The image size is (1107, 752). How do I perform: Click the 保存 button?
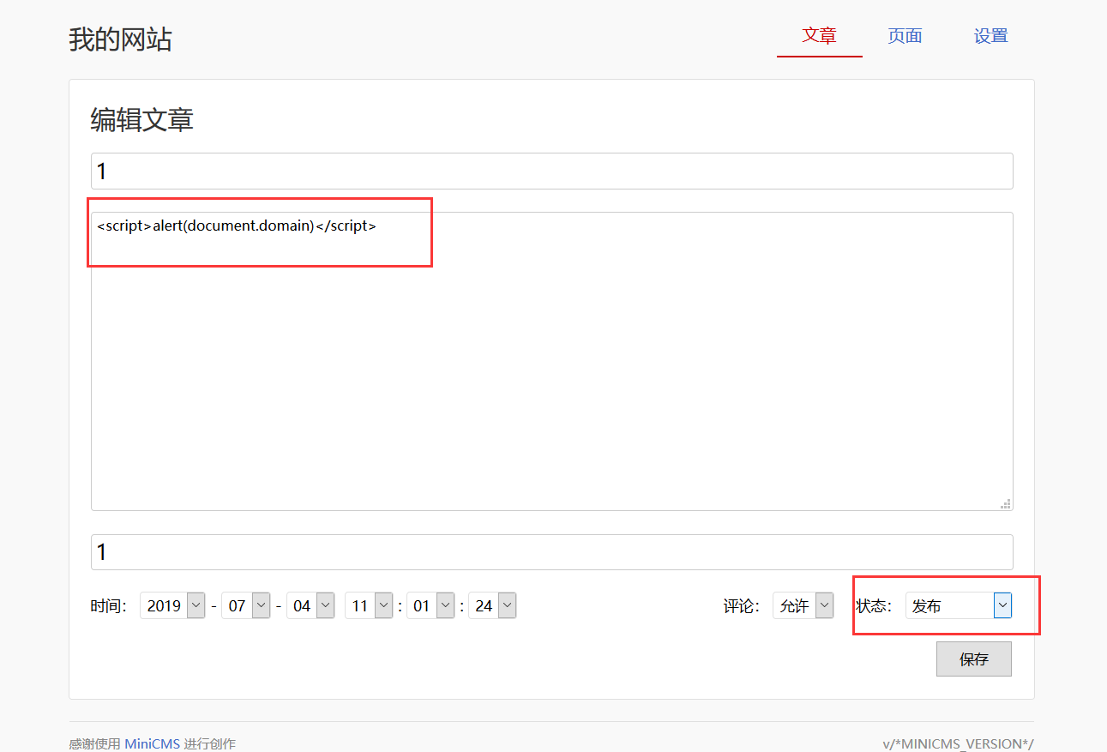[x=974, y=659]
